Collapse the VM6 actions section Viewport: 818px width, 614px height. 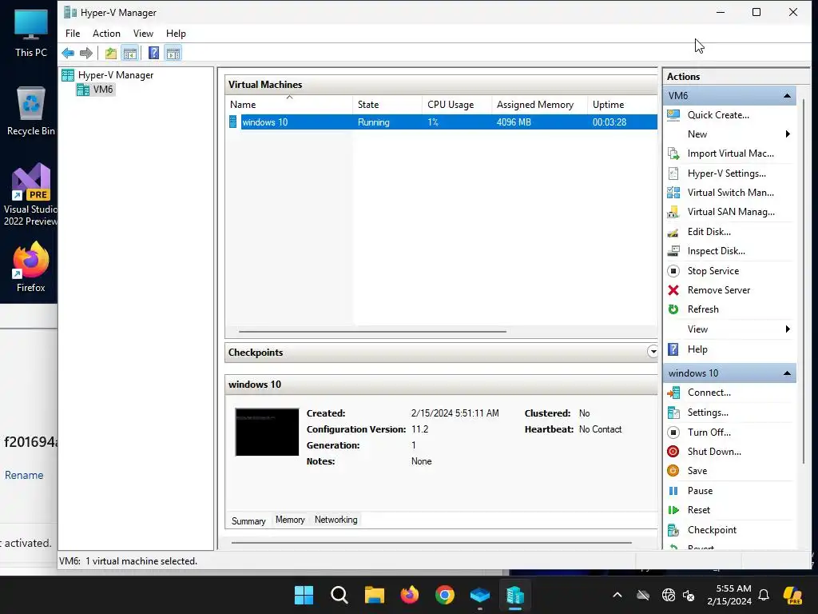coord(787,96)
